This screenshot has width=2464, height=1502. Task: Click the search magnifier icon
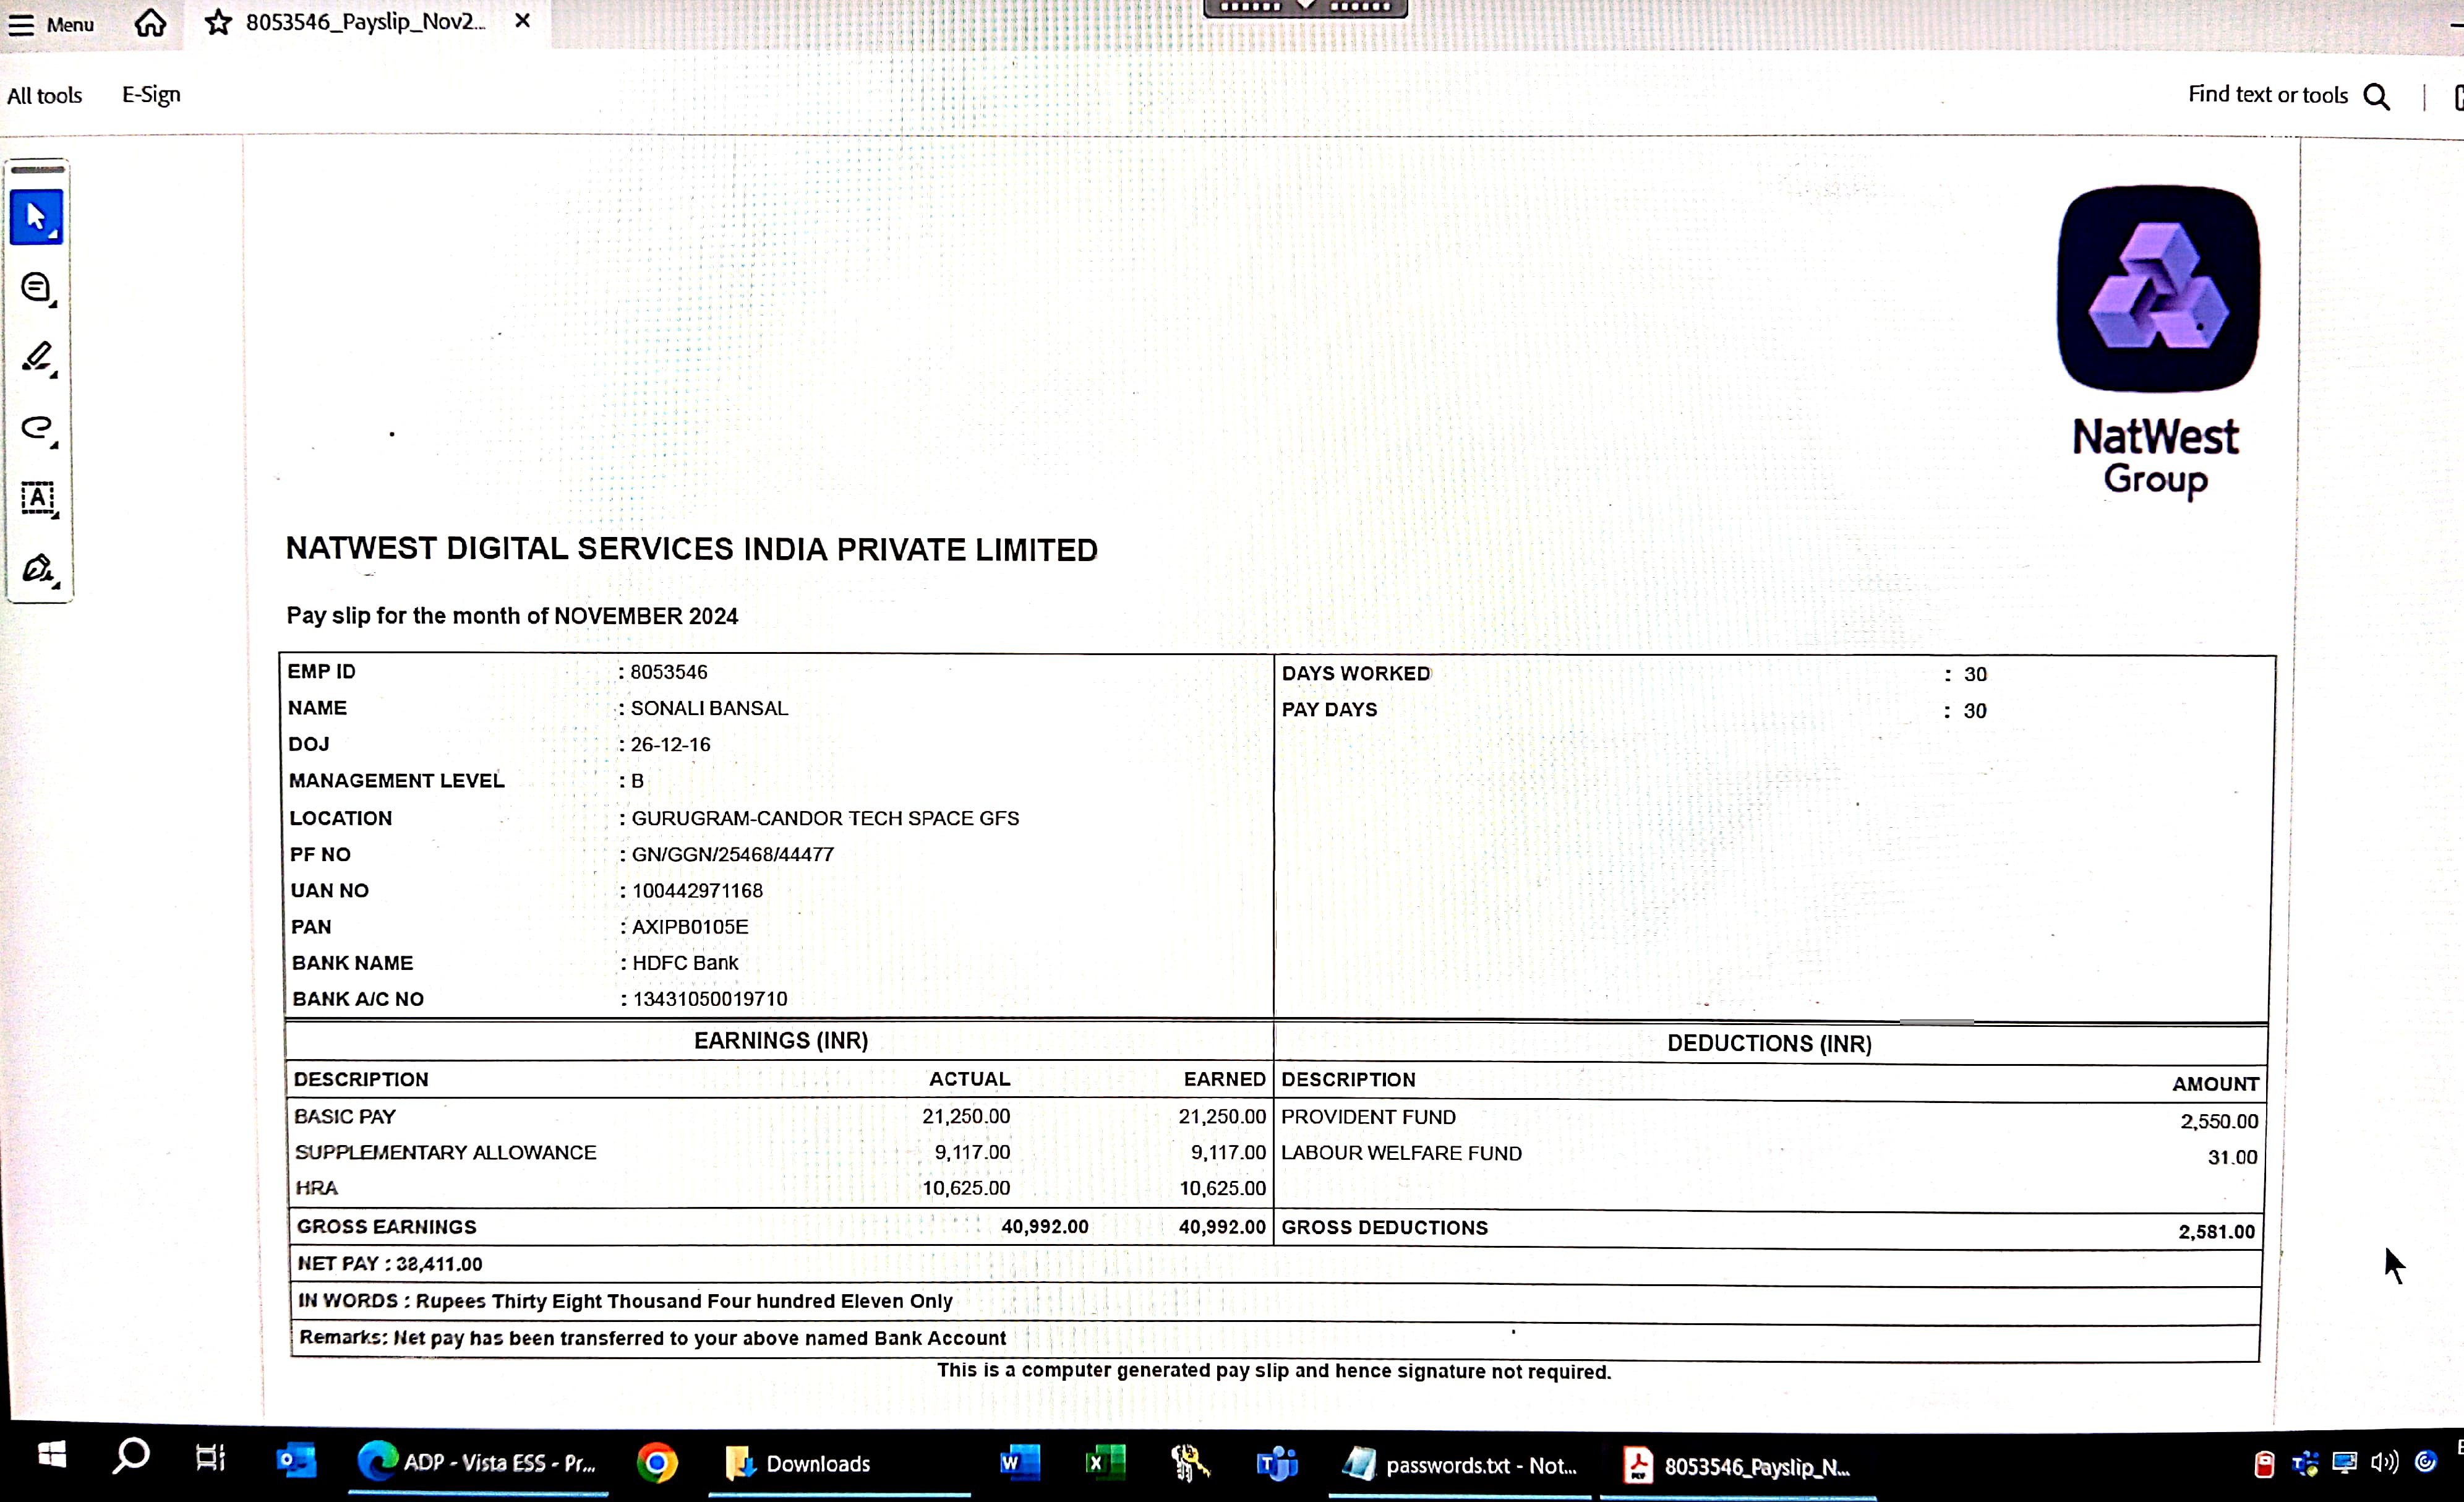pos(2377,96)
